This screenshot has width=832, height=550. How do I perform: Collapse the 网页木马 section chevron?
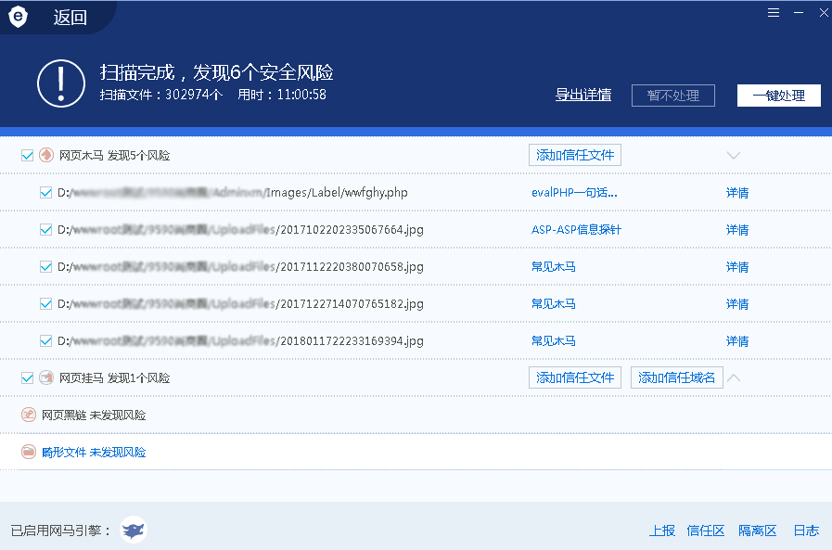[734, 156]
